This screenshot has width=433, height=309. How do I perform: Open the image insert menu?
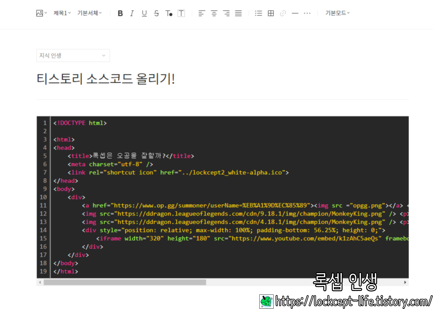pyautogui.click(x=41, y=13)
